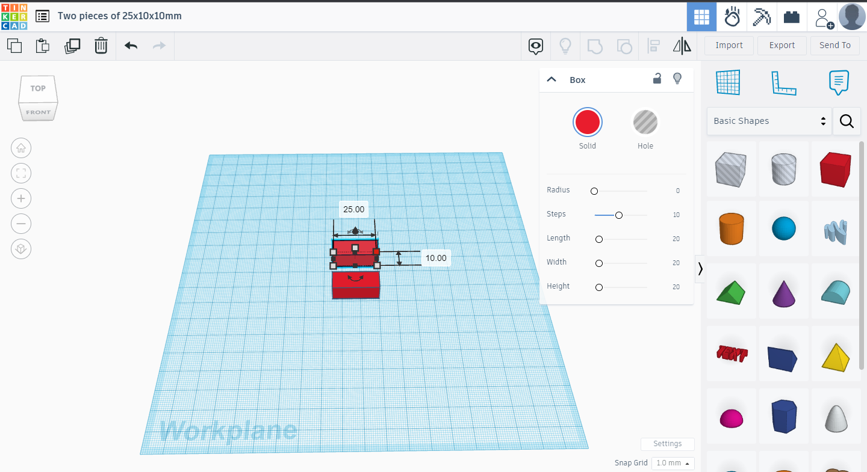Pick the blue Sphere shape thumbnail

click(783, 228)
